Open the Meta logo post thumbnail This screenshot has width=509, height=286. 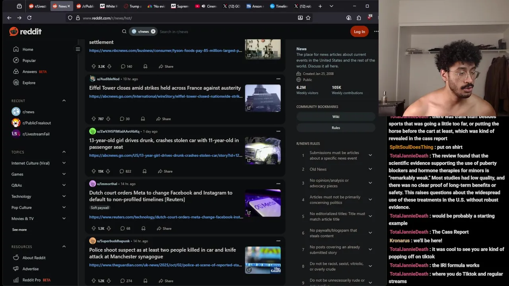pos(263,203)
